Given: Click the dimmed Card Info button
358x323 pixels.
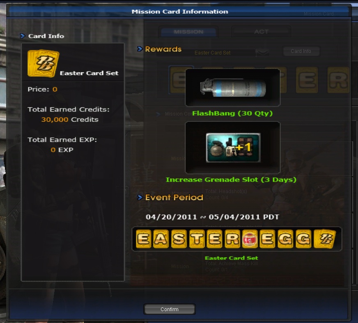Looking at the screenshot, I should coord(301,51).
